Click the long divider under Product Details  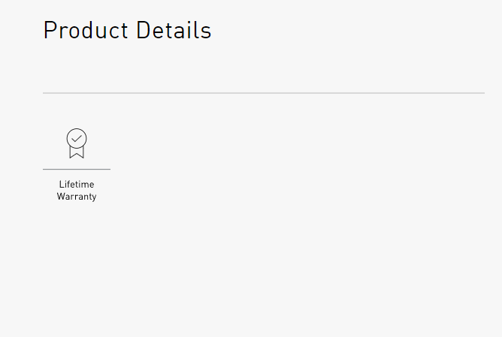pos(263,93)
